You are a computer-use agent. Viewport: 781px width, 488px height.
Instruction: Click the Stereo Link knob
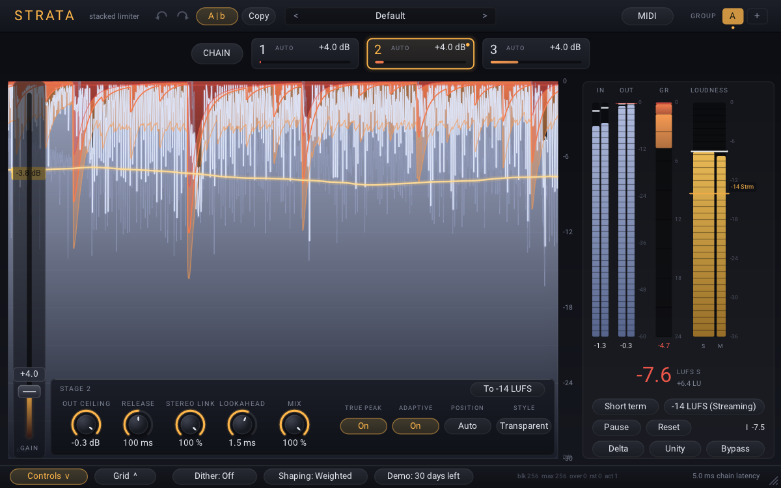[190, 424]
